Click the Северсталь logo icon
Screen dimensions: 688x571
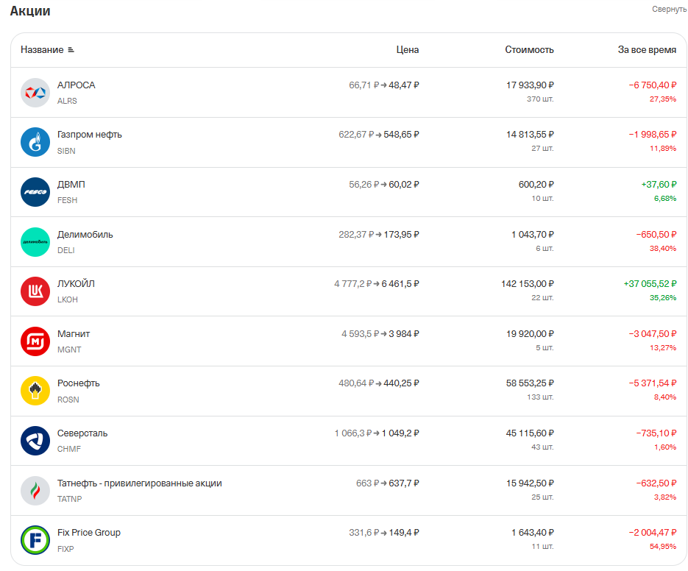[35, 441]
